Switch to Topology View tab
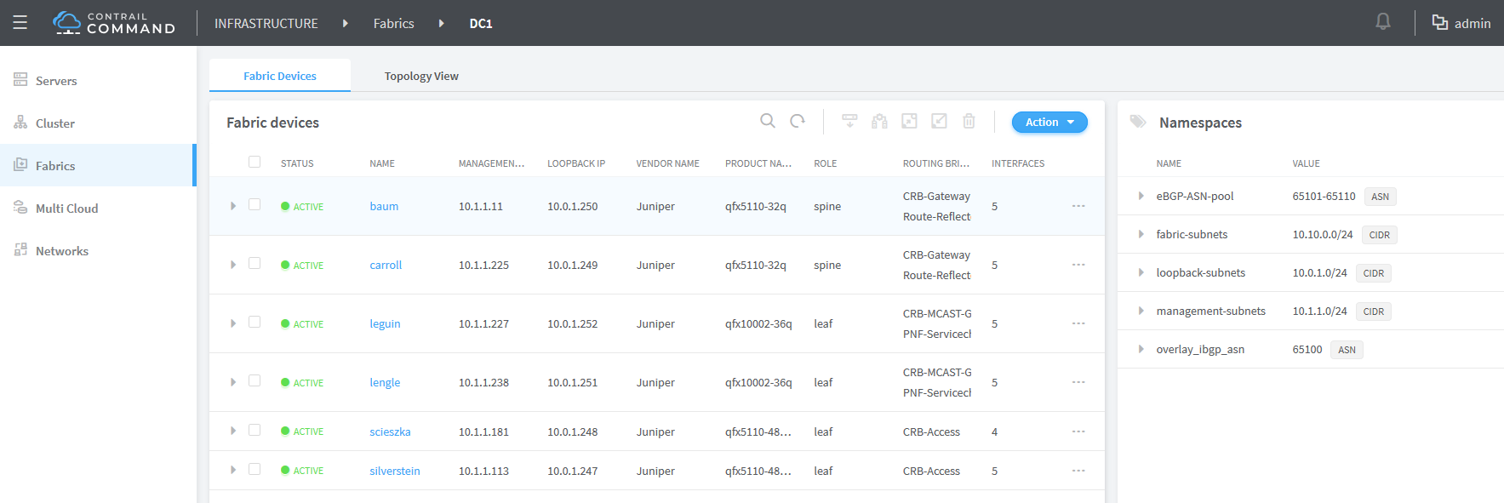Screen dimensions: 1504x503 pyautogui.click(x=421, y=76)
